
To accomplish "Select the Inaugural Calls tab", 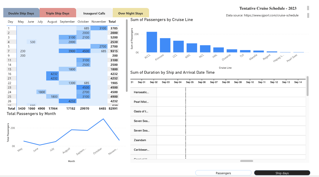I will [94, 13].
